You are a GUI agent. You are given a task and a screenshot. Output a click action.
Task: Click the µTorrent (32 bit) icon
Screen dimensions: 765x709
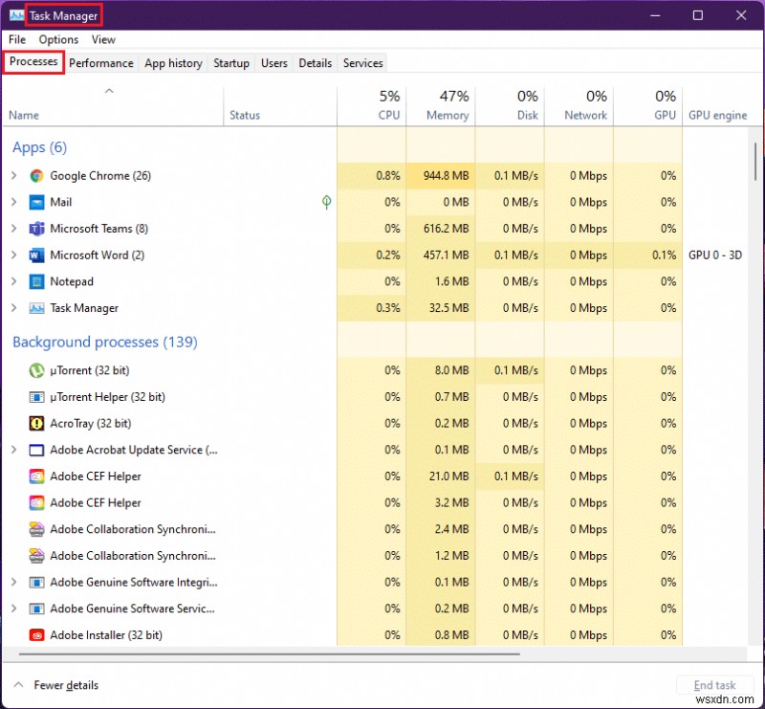(x=36, y=370)
